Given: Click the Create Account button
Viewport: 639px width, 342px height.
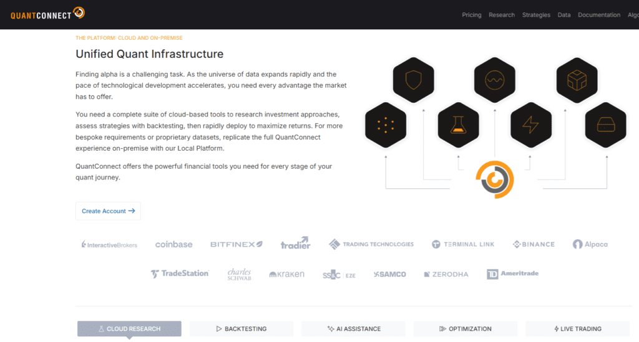Looking at the screenshot, I should (108, 211).
